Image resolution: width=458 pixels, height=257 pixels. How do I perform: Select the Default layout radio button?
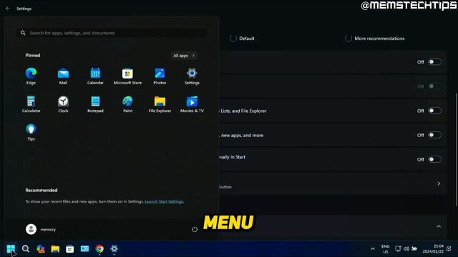(x=233, y=39)
